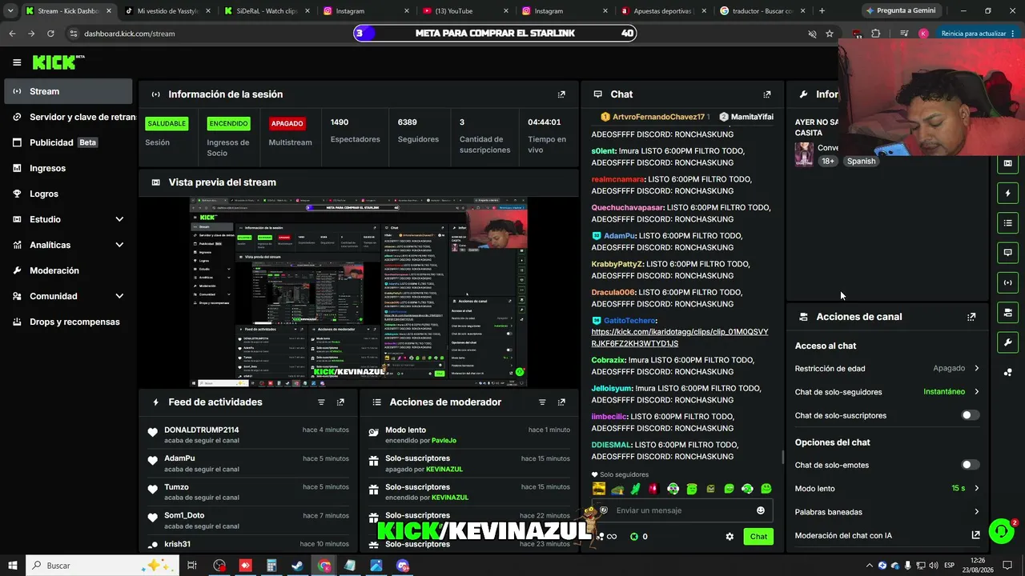
Task: Open Palabras baneadas settings
Action: coord(887,512)
